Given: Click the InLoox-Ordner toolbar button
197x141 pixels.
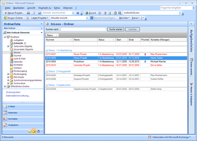Looking at the screenshot, I should pyautogui.click(x=13, y=18).
